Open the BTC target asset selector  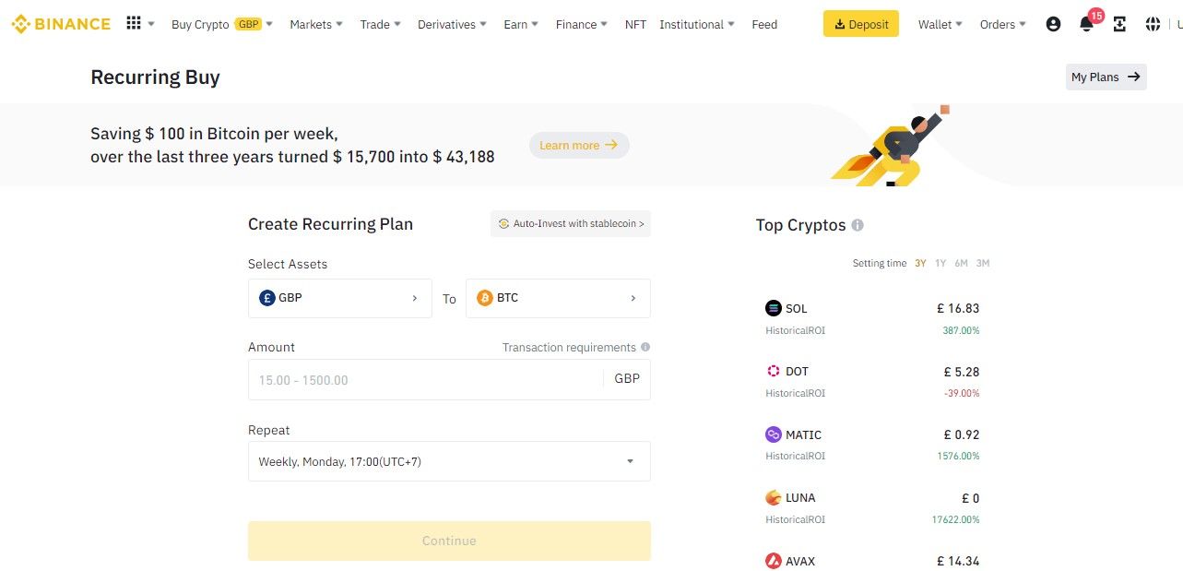click(x=558, y=298)
